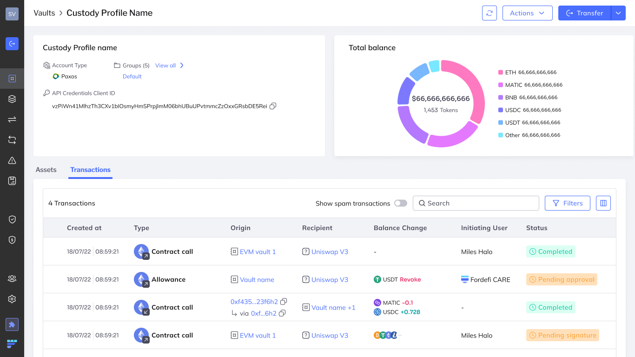Click the USDT light blue legend swatch

501,123
